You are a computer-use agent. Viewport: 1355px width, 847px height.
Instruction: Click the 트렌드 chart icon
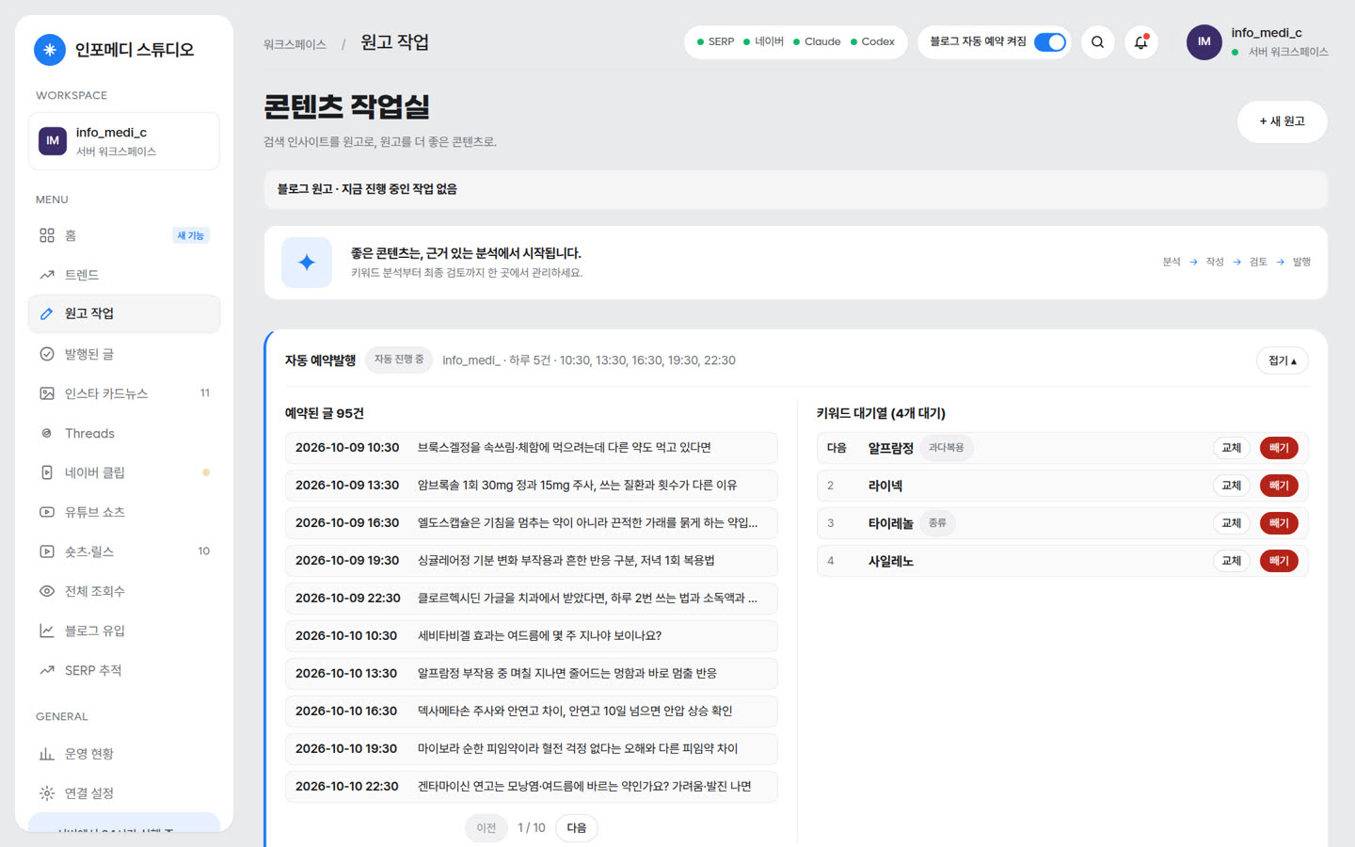click(47, 275)
